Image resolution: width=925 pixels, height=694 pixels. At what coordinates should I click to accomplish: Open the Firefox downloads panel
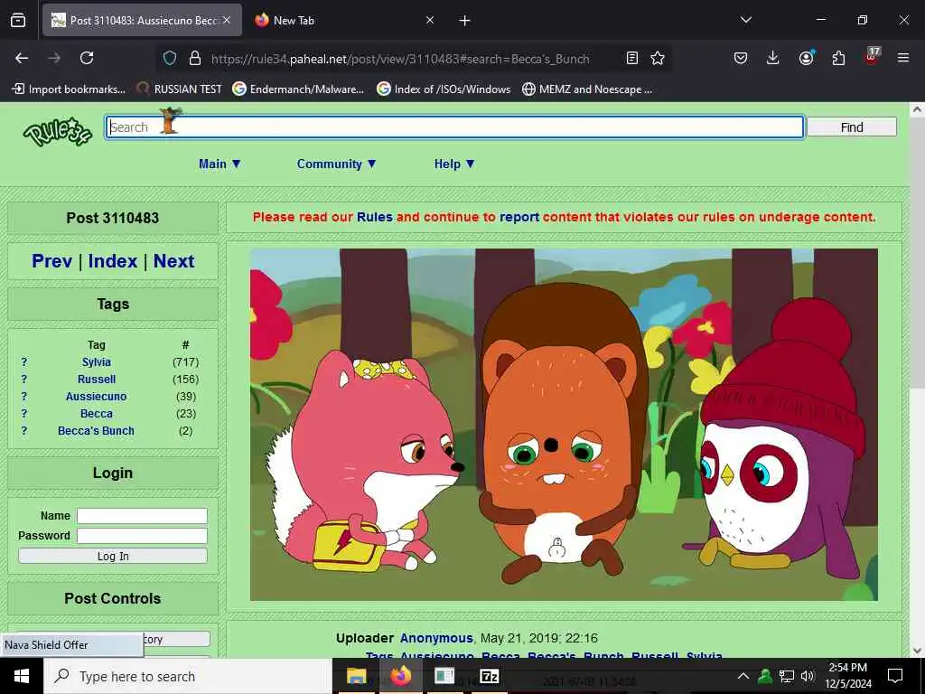(772, 58)
